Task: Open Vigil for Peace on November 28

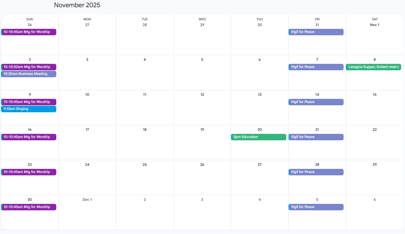Action: point(316,172)
